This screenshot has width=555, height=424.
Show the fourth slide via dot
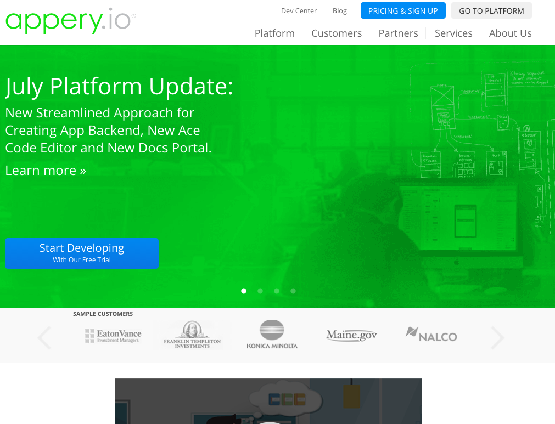293,291
